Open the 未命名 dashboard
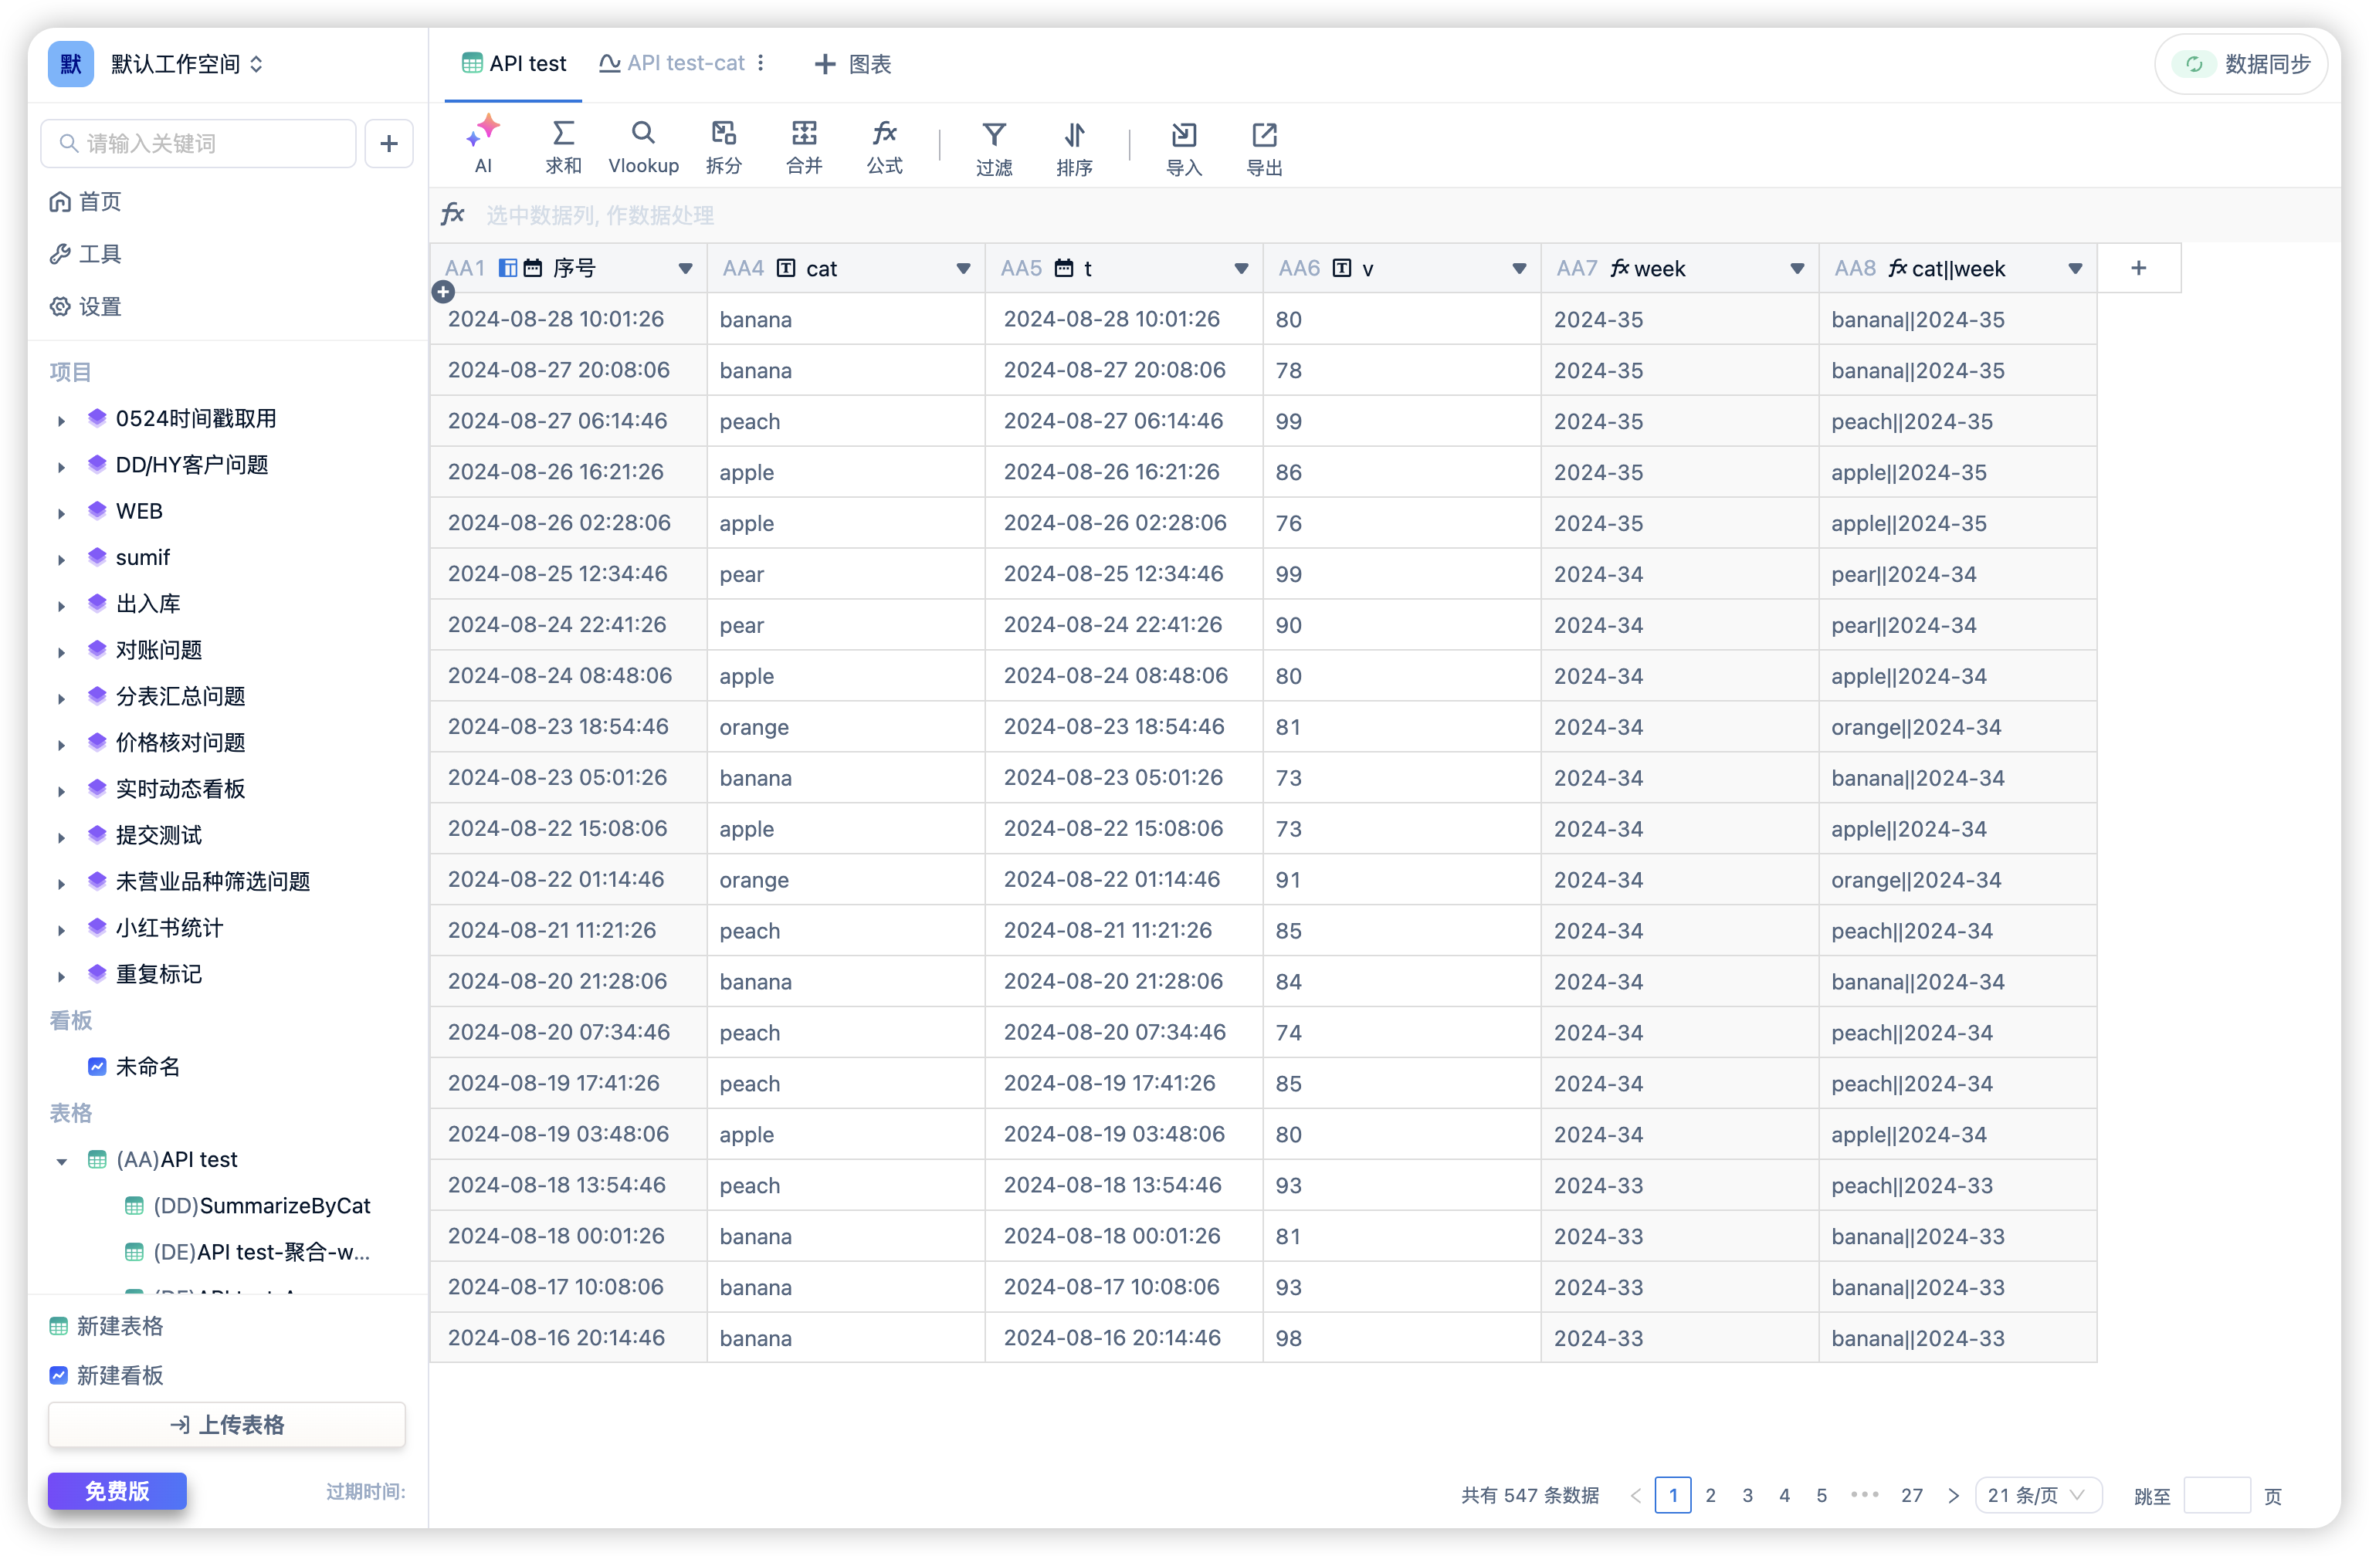Viewport: 2369px width, 1556px height. click(134, 1067)
